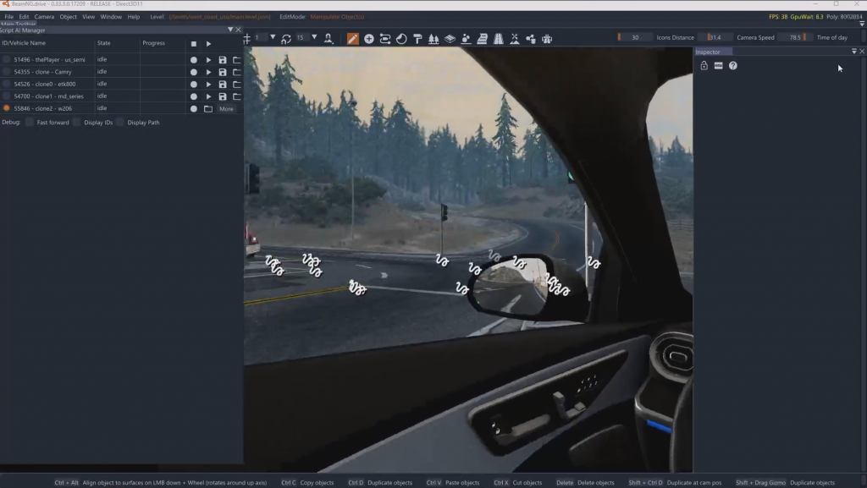The width and height of the screenshot is (867, 488).
Task: Open the Inspector help question mark icon
Action: coord(732,65)
